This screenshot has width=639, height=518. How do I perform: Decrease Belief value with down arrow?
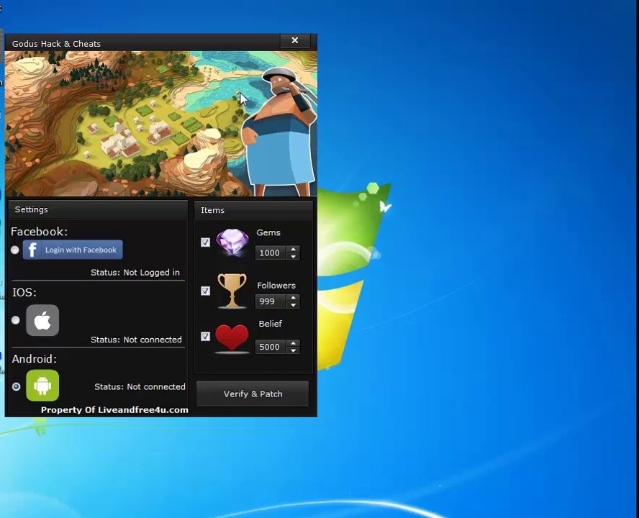[x=294, y=350]
